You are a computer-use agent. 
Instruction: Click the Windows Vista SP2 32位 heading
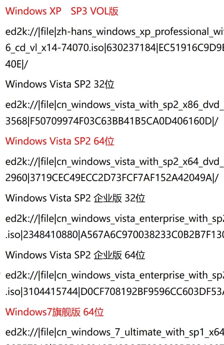60,84
